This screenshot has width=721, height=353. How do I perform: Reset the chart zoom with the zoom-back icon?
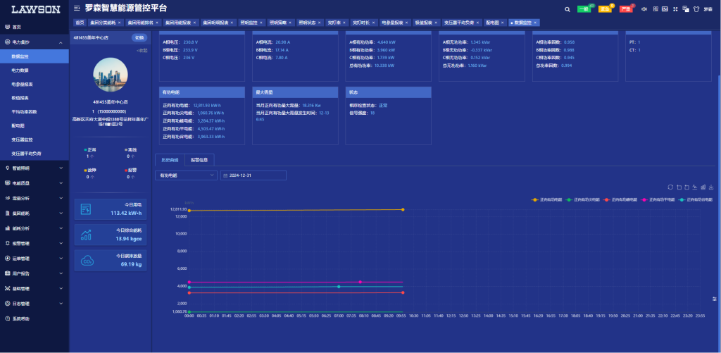click(687, 187)
